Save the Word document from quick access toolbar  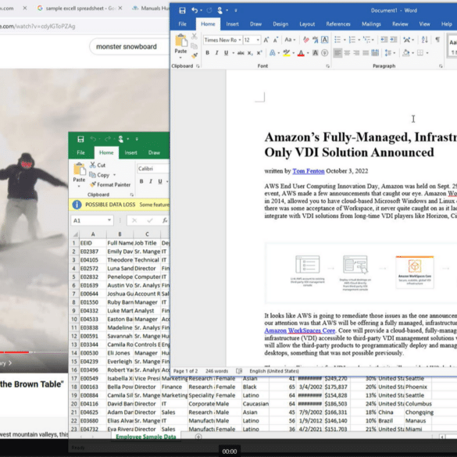(182, 10)
